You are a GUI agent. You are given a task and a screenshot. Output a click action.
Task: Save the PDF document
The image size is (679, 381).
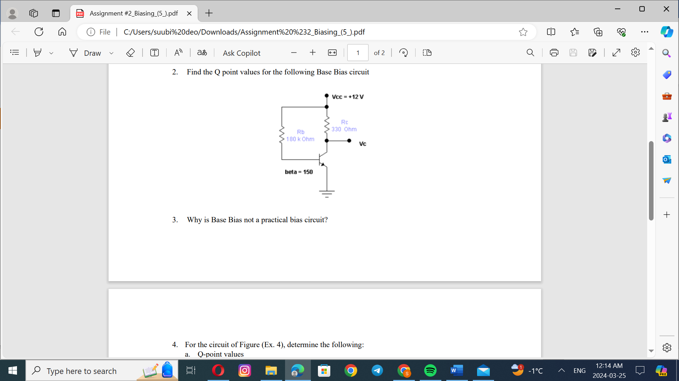click(x=573, y=53)
